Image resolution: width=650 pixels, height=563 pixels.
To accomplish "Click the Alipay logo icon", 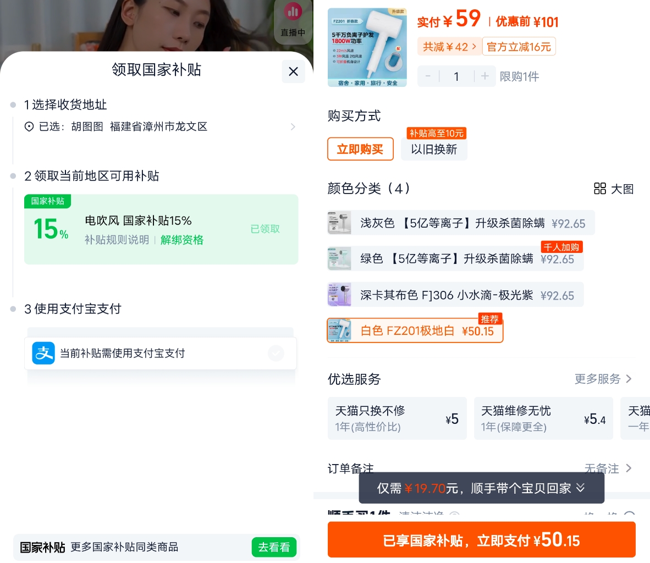I will (x=43, y=353).
